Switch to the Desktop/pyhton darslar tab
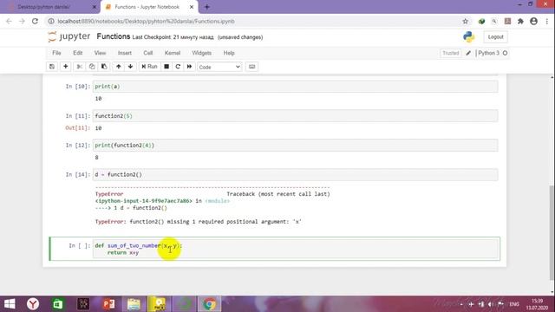The width and height of the screenshot is (555, 312). 44,7
